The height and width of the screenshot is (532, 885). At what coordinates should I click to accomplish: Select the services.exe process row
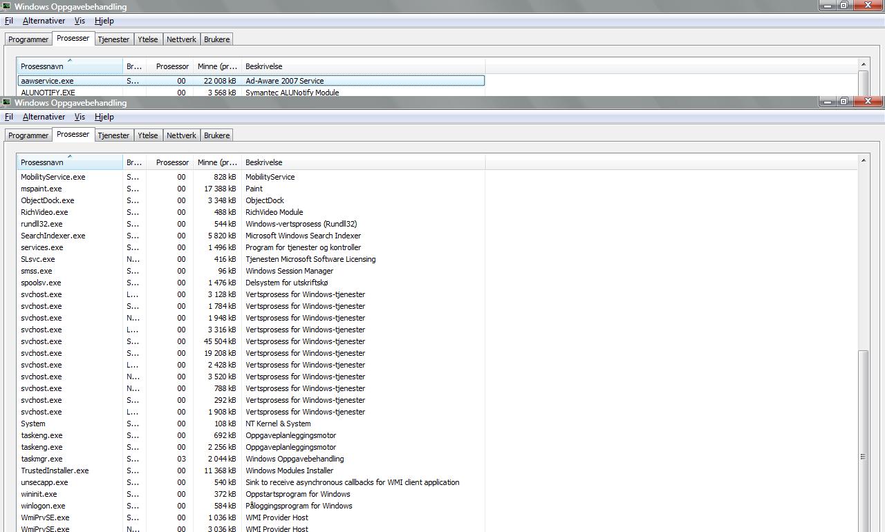coord(251,247)
